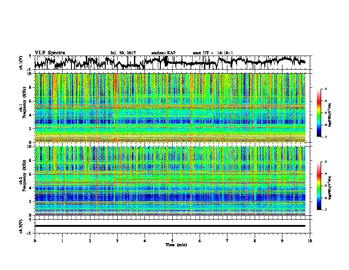The width and height of the screenshot is (349, 270).
Task: Click time axis tick label "9"
Action: tap(282, 241)
